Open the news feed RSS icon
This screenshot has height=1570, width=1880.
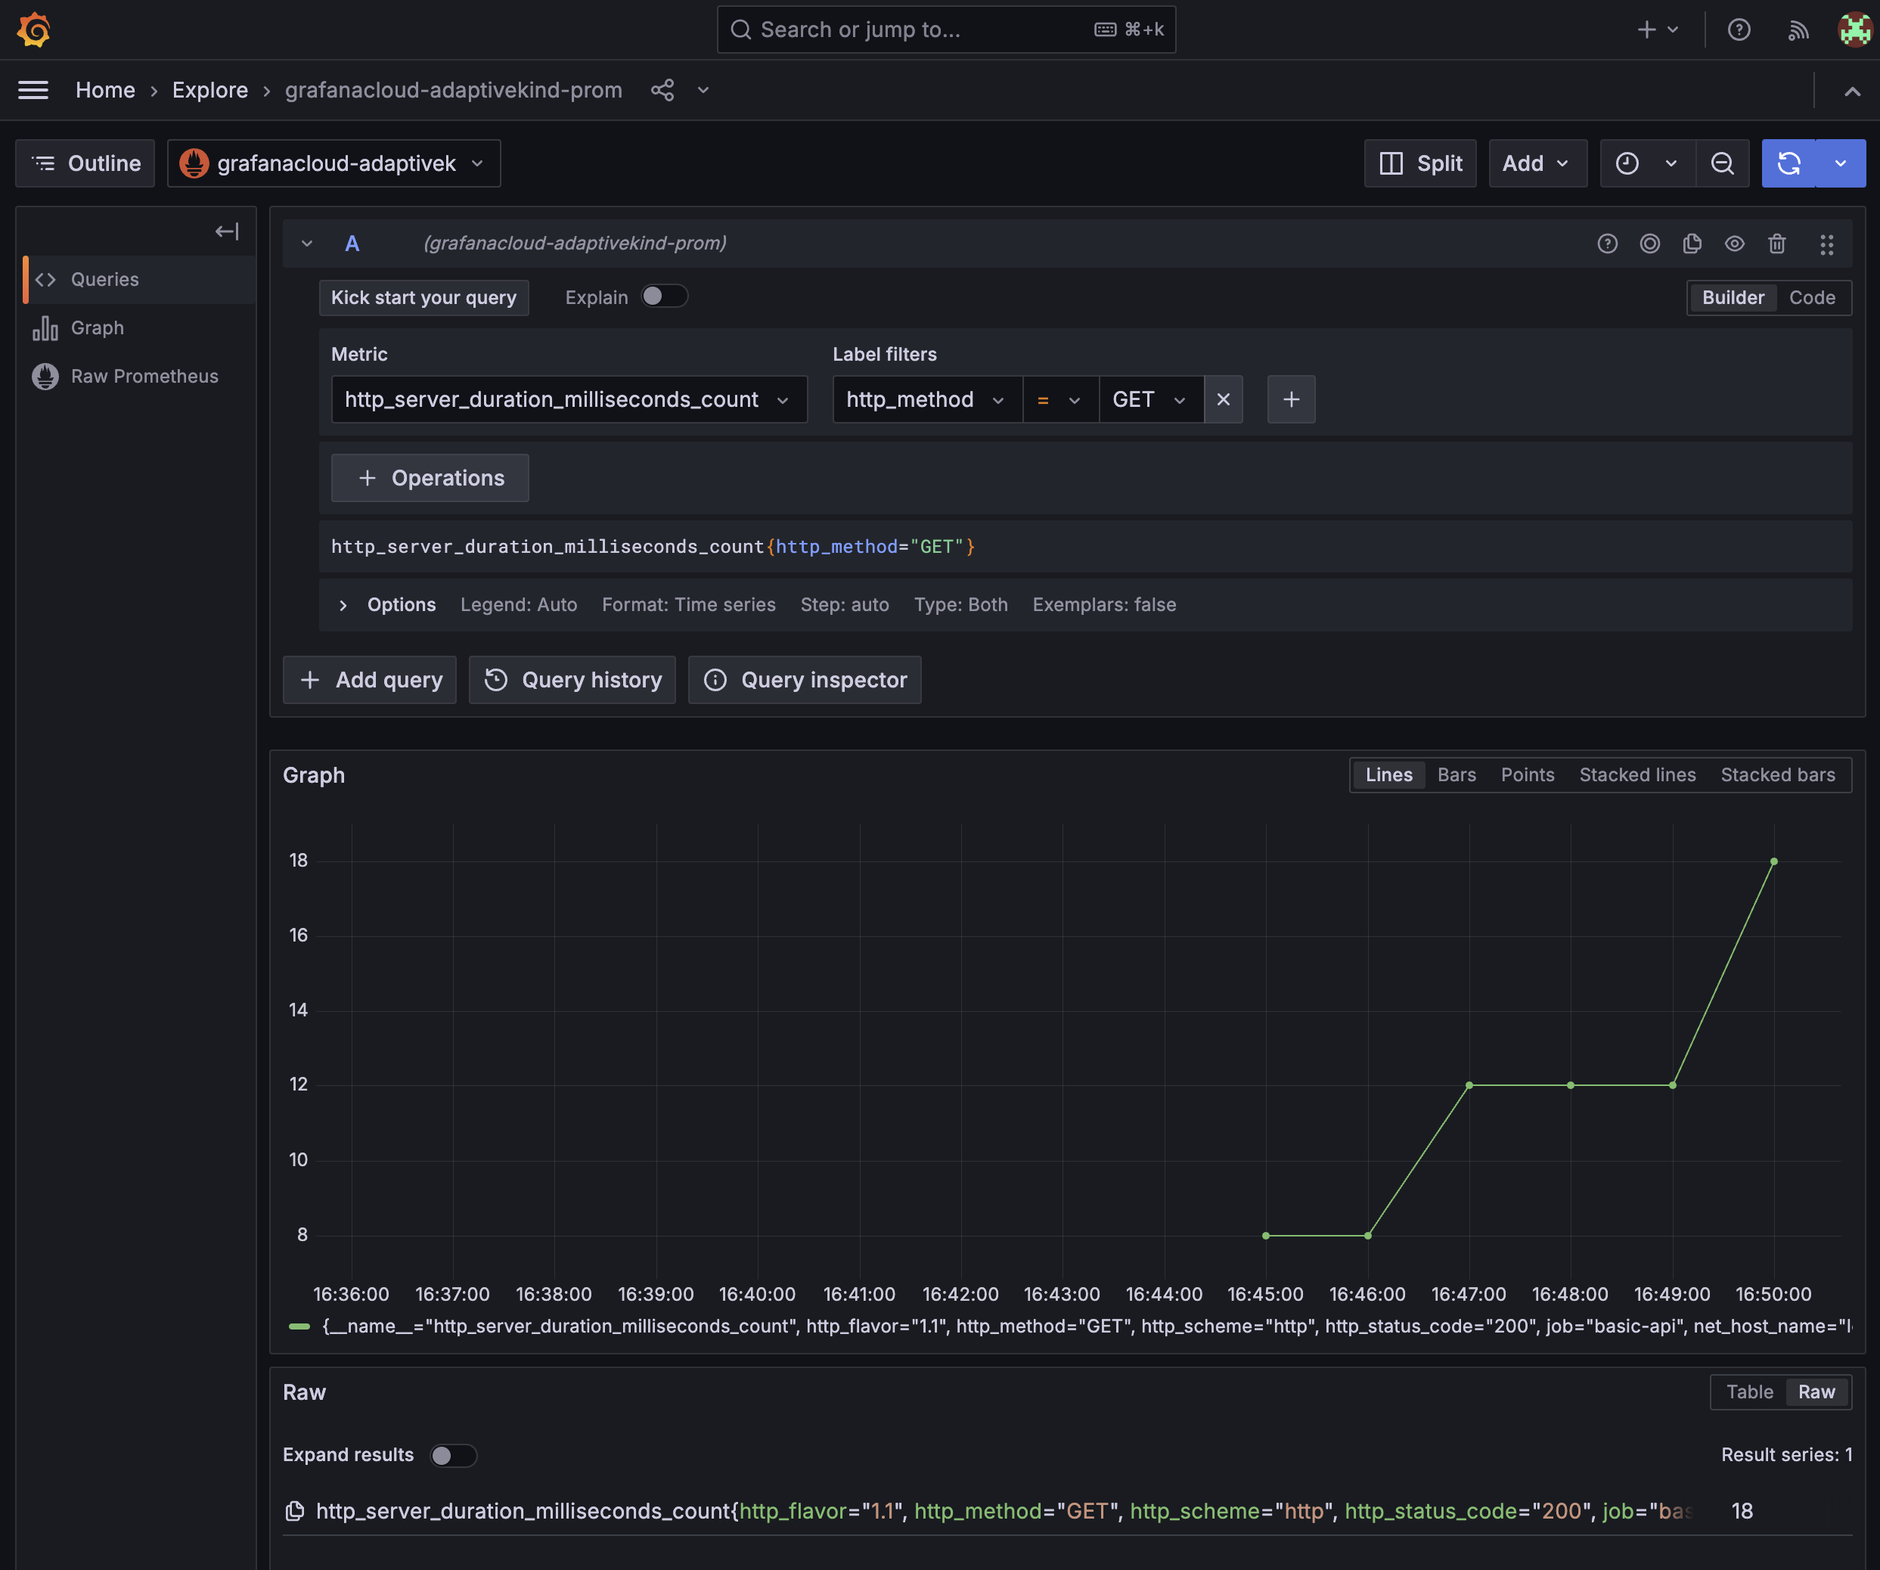[x=1798, y=29]
